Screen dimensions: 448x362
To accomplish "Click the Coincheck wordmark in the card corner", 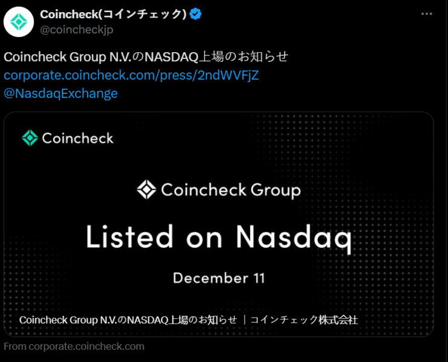I will pos(77,138).
